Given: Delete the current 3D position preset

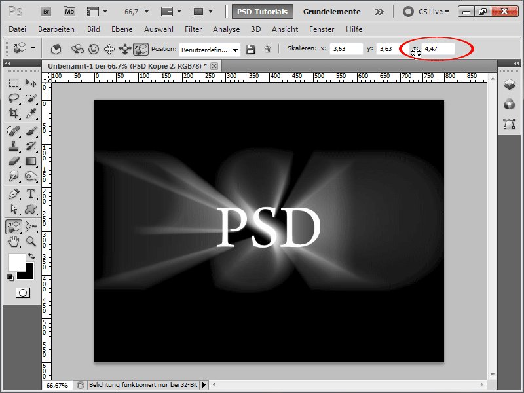Looking at the screenshot, I should [267, 49].
